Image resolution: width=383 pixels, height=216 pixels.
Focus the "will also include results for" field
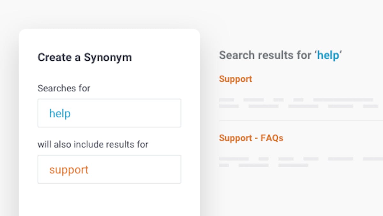pos(109,169)
